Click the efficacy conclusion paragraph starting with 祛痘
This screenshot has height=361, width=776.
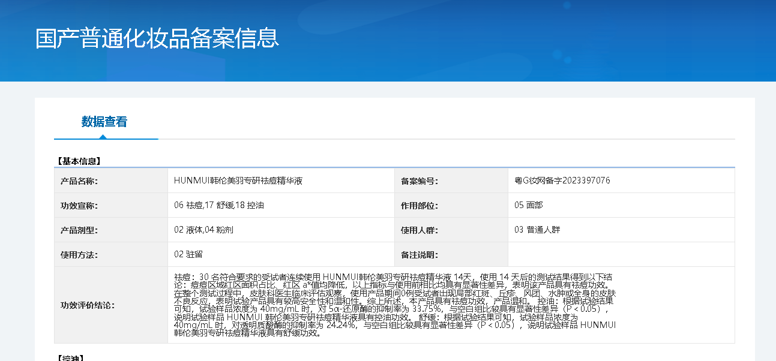394,305
